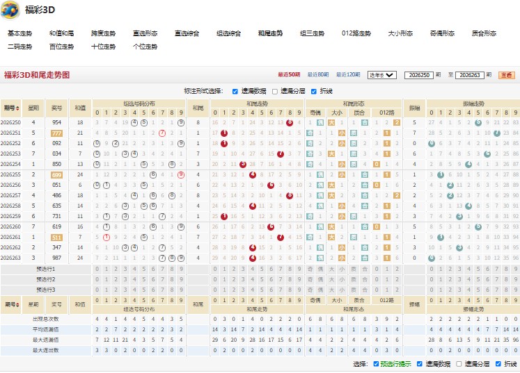Toggle top 遗漏分层 checkbox
This screenshot has height=373, width=520.
[274, 92]
